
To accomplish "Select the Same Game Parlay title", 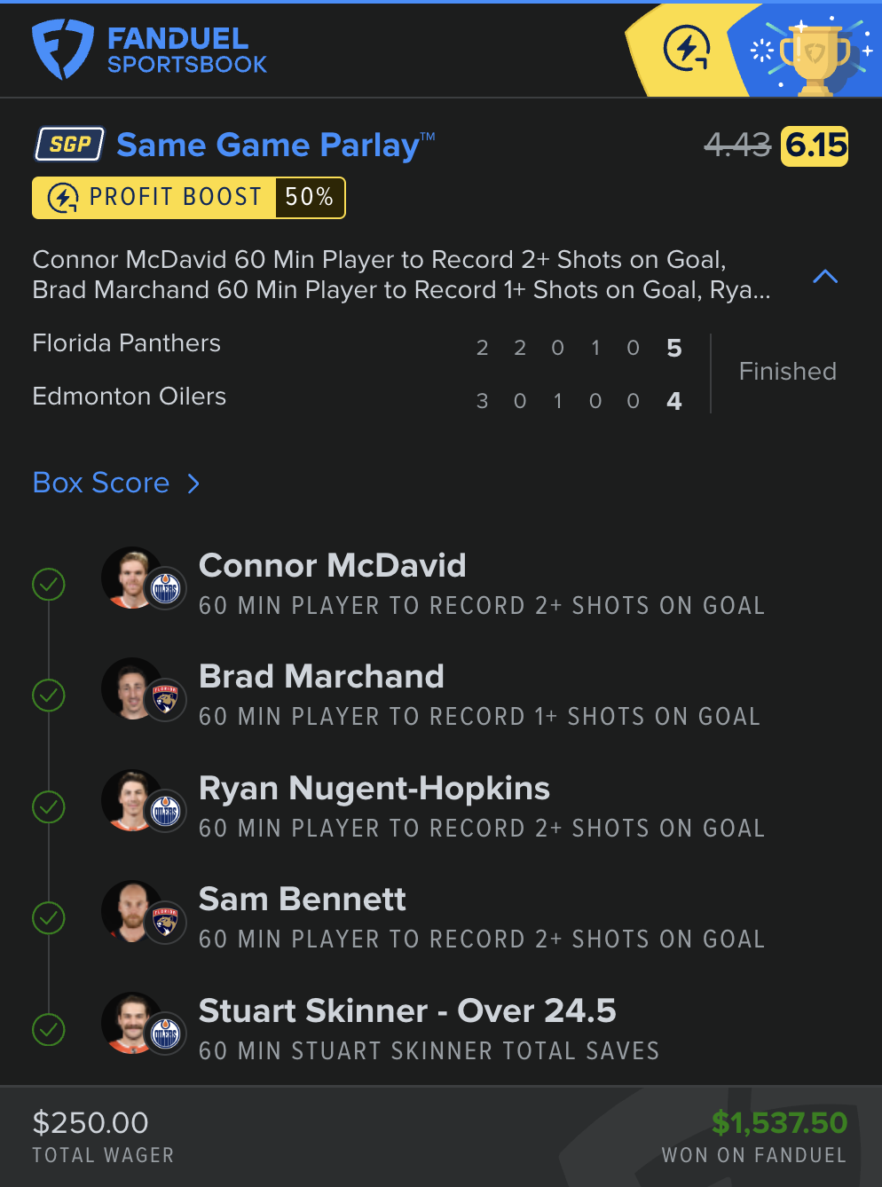I will coord(275,145).
